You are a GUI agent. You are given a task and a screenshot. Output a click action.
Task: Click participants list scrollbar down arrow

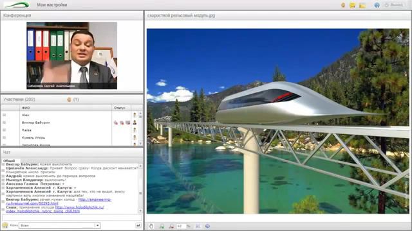140,143
